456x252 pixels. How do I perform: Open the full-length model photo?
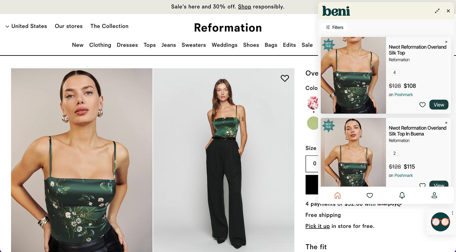click(224, 160)
